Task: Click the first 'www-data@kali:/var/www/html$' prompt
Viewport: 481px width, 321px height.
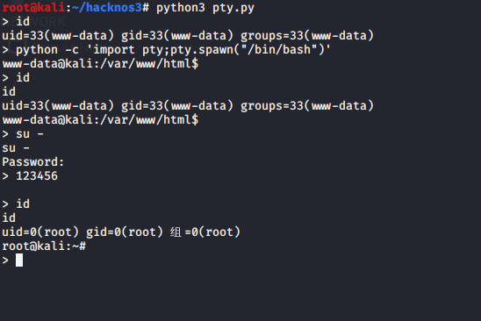Action: click(100, 64)
